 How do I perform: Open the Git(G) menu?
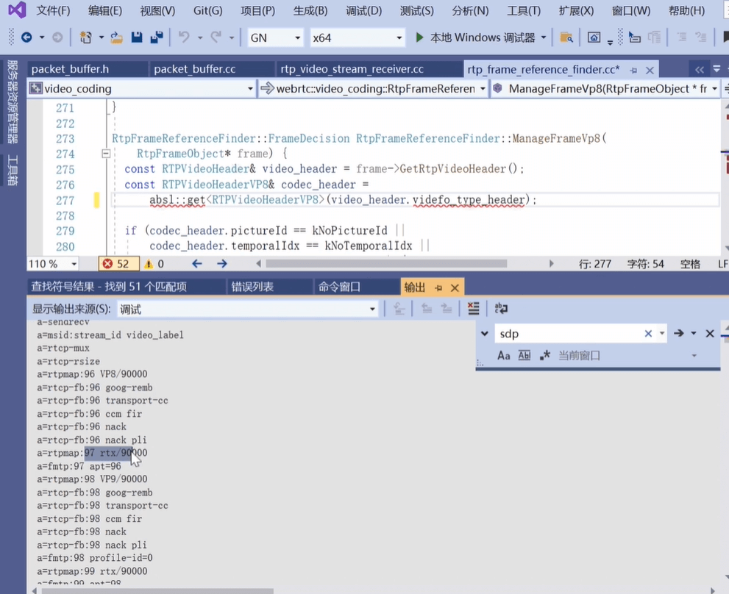tap(208, 10)
